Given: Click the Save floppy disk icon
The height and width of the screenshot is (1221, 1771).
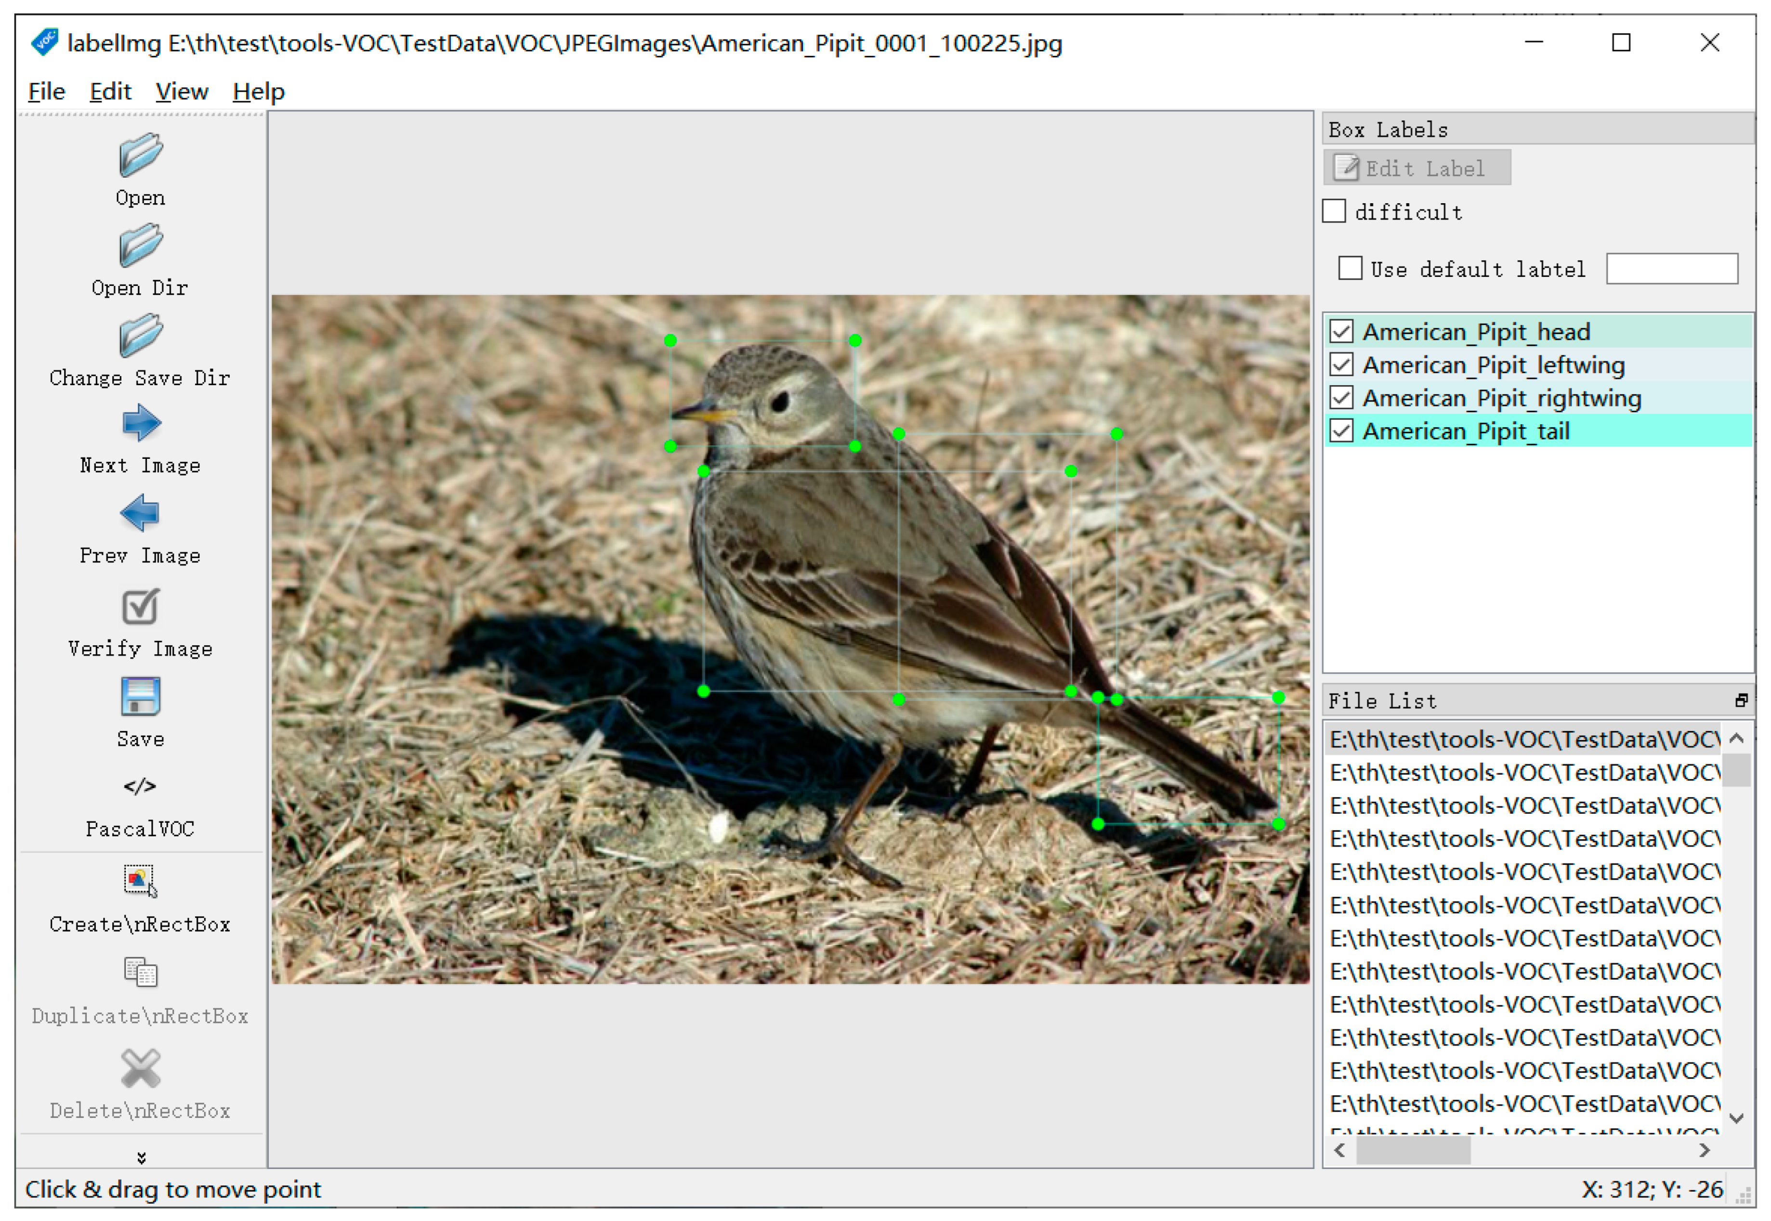Looking at the screenshot, I should [140, 697].
